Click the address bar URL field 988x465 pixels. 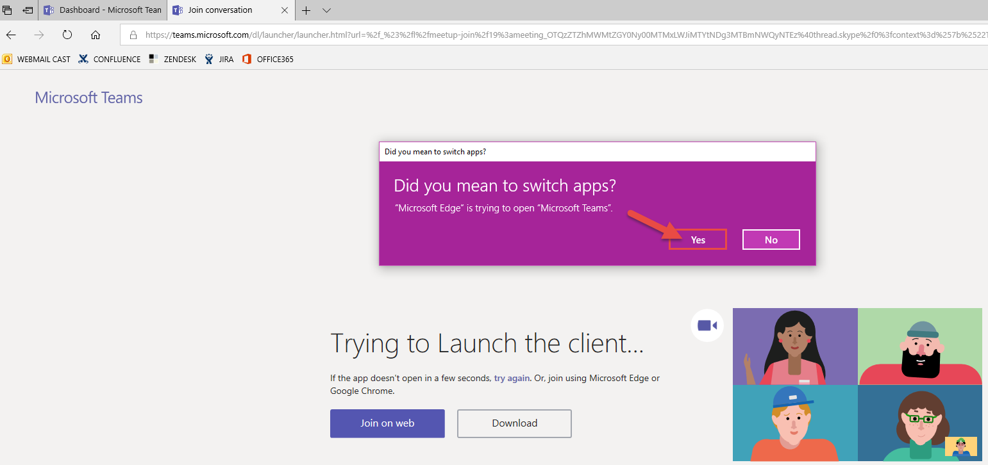pos(554,35)
